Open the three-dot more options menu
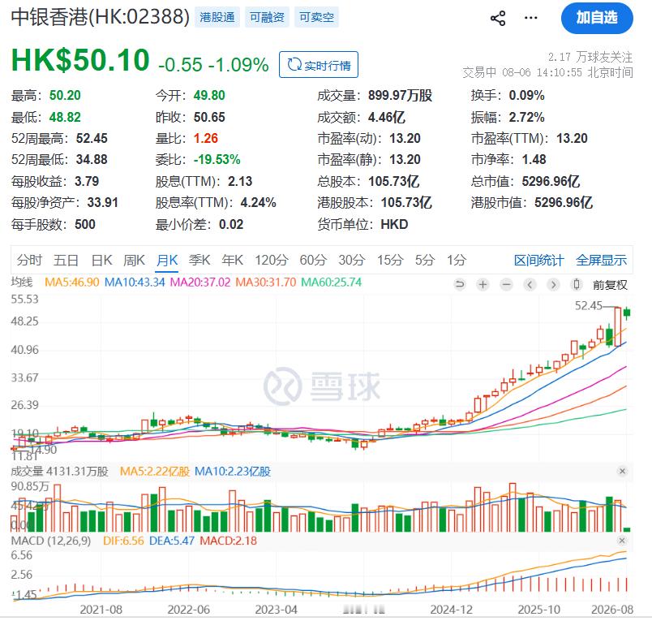The image size is (652, 621). click(531, 18)
